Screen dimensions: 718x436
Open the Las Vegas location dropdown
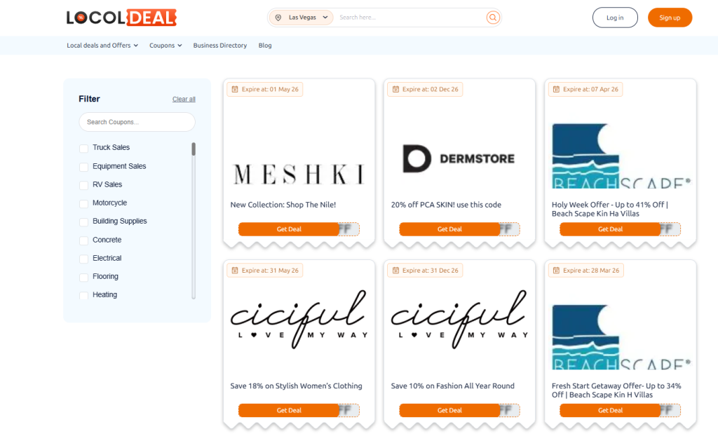click(303, 18)
